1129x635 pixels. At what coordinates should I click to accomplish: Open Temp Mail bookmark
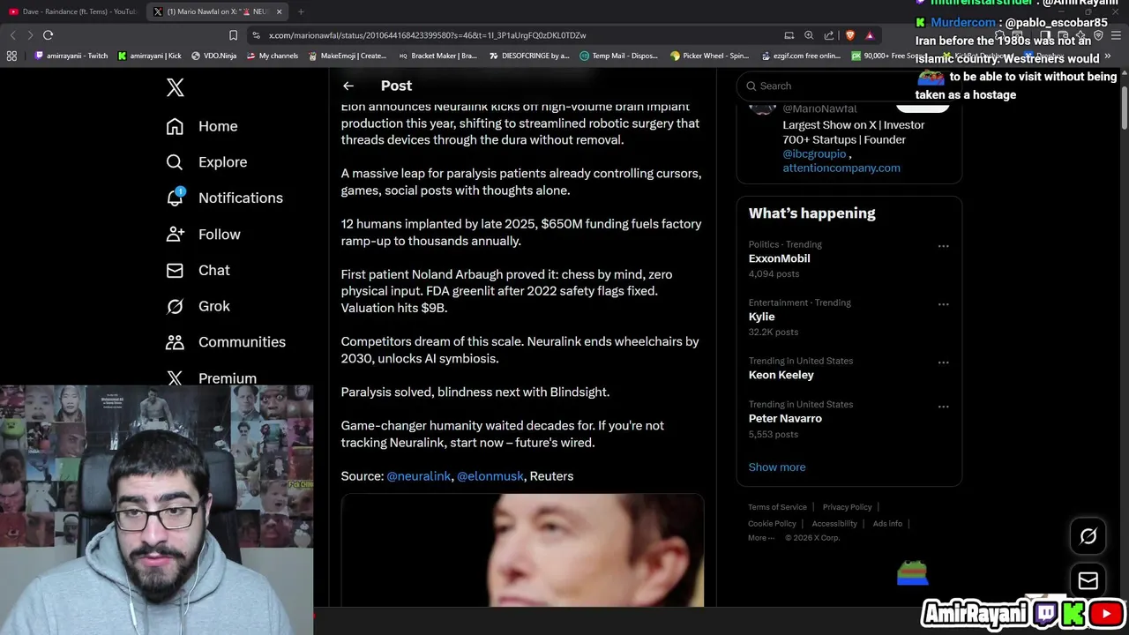click(x=619, y=56)
